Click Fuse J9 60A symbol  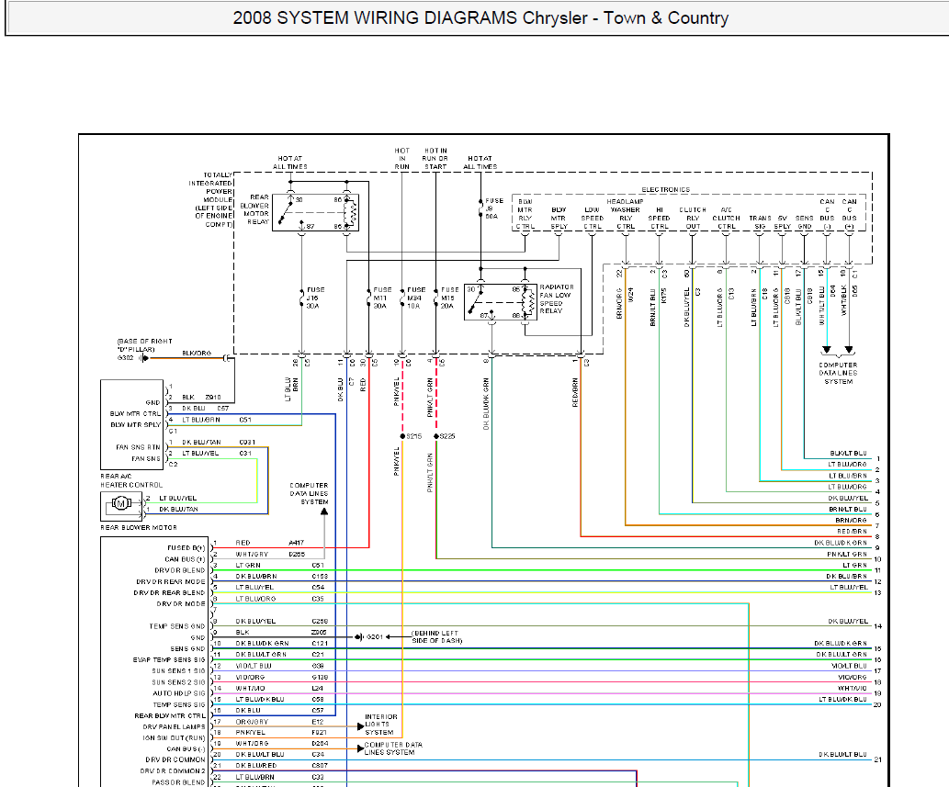tap(480, 208)
